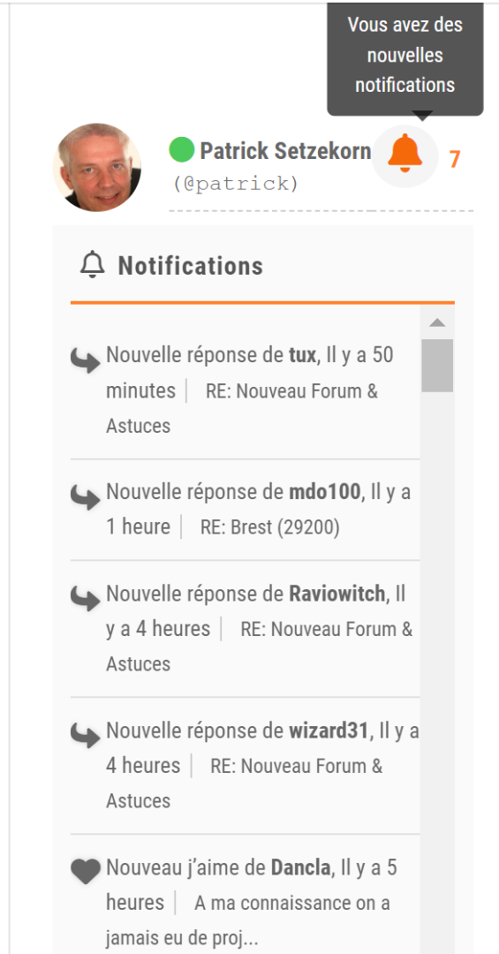The width and height of the screenshot is (499, 954).
Task: Open the Patrick Setzekorn profile name link
Action: (285, 150)
